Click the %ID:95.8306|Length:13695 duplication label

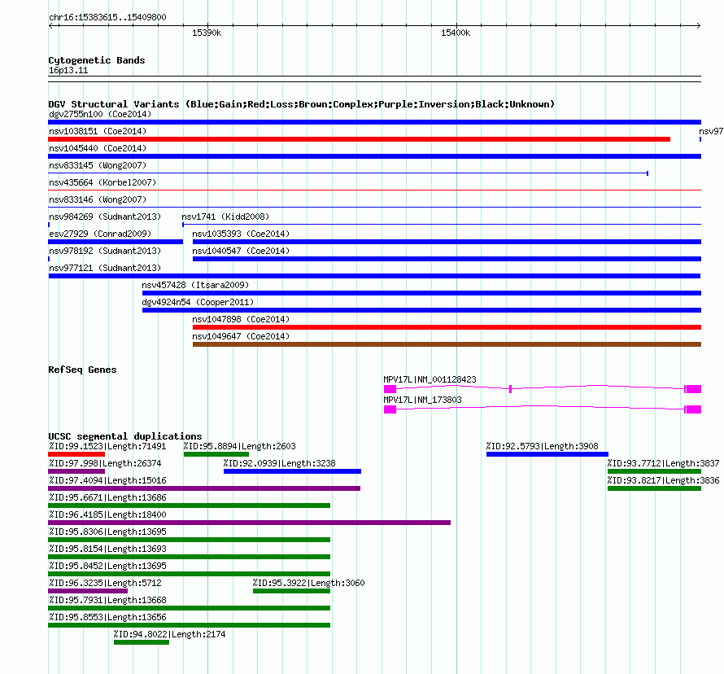(x=107, y=532)
